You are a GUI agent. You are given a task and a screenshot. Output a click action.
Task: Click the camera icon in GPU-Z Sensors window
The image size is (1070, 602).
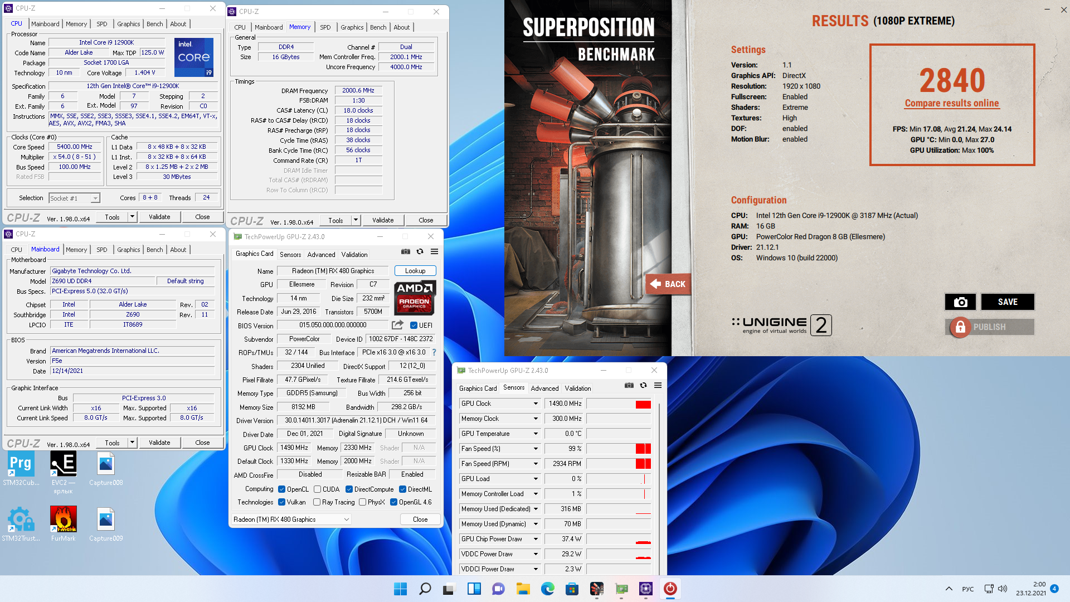click(x=629, y=386)
